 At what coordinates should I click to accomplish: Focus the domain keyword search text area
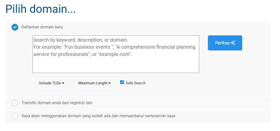pos(116,54)
